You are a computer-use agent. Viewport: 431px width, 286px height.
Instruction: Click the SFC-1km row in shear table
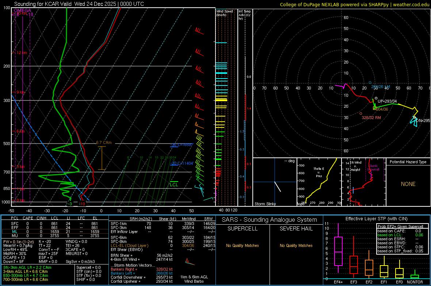click(x=163, y=224)
